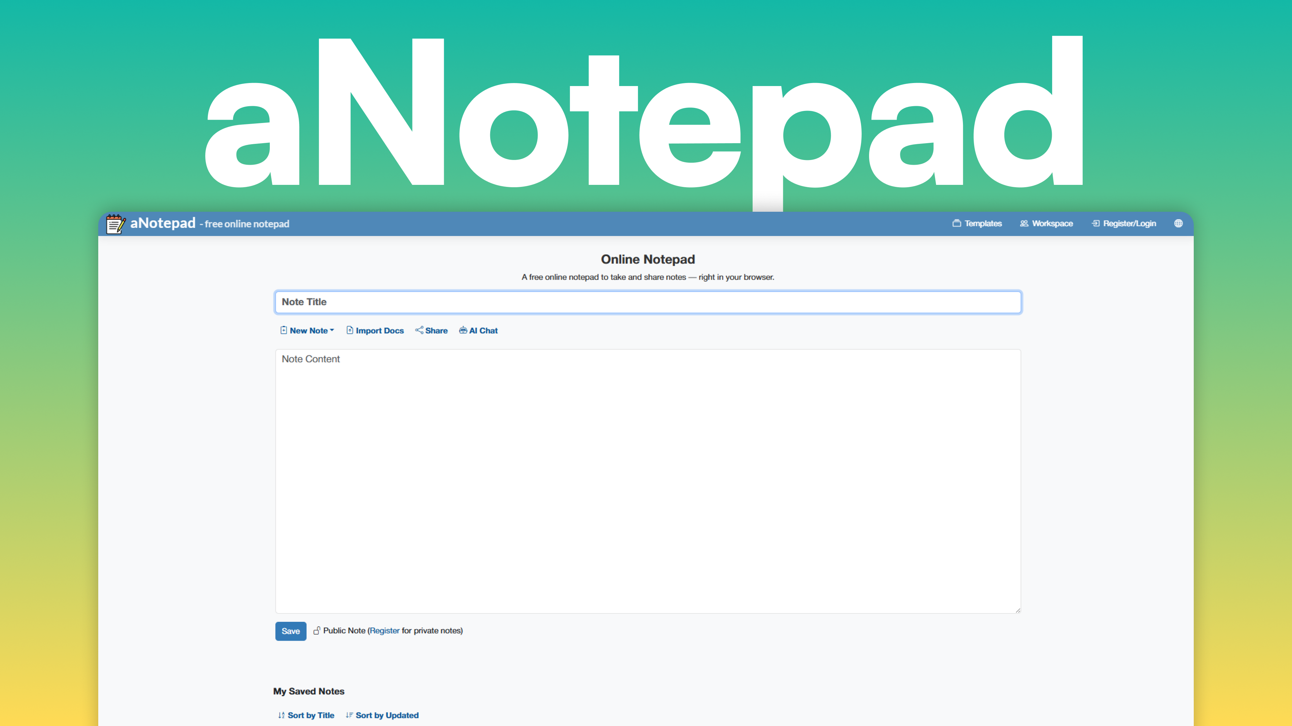Click the "My Saved Notes" heading
Viewport: 1292px width, 726px height.
click(309, 691)
